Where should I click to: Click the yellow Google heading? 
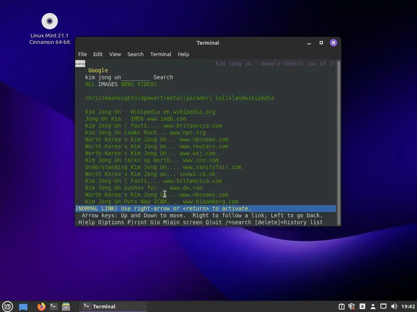pos(98,70)
